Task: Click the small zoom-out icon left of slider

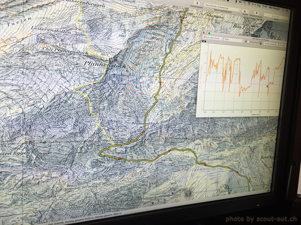Action: pyautogui.click(x=246, y=41)
